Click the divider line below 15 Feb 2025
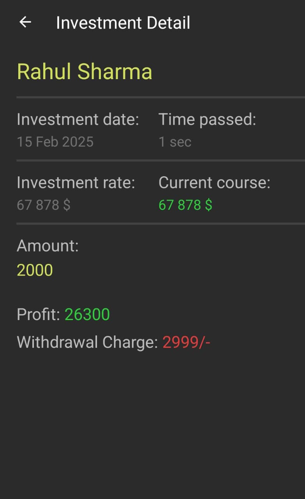Screen dimensions: 305x499 (160, 160)
